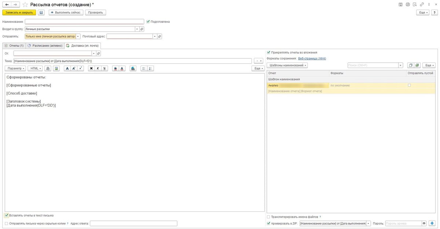Toggle the Подготовлена checkbox
The width and height of the screenshot is (440, 229).
pyautogui.click(x=148, y=22)
